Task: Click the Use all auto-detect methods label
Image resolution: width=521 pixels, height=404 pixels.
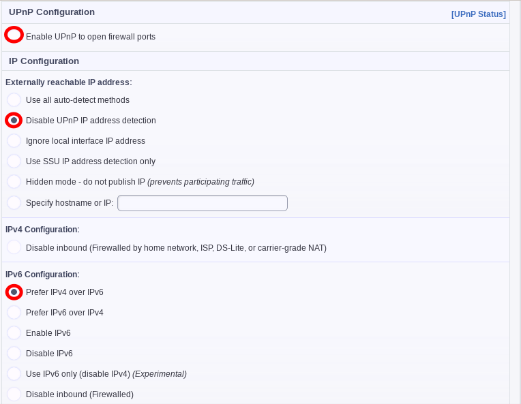Action: [x=78, y=100]
